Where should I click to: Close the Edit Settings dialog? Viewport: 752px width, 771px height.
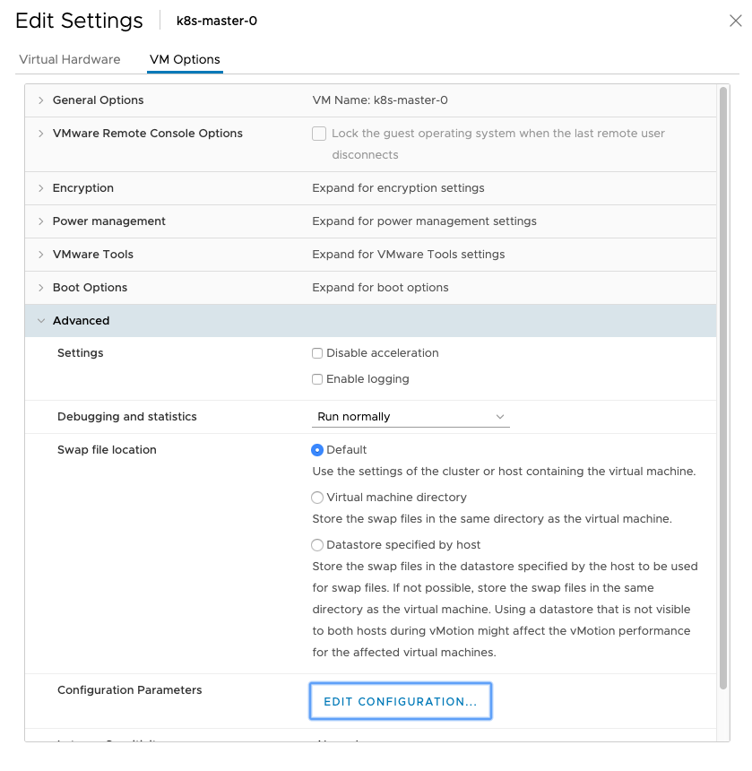735,21
